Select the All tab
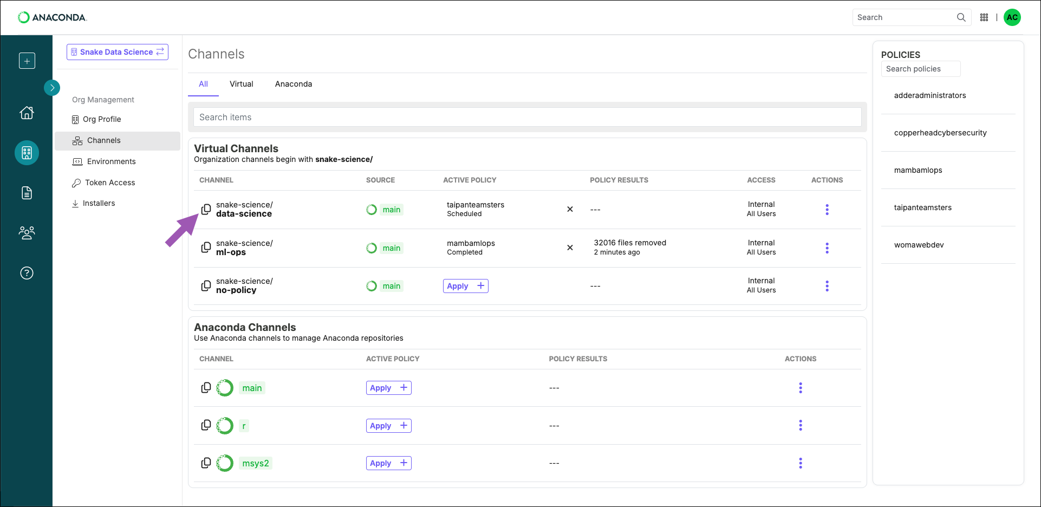This screenshot has width=1041, height=507. [x=203, y=84]
